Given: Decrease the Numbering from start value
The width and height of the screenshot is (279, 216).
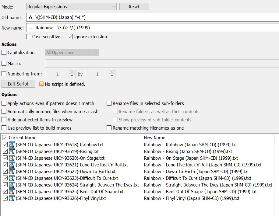Looking at the screenshot, I should (x=72, y=76).
